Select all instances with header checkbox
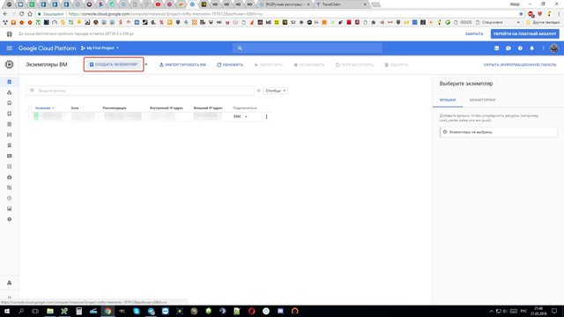 tap(30, 107)
